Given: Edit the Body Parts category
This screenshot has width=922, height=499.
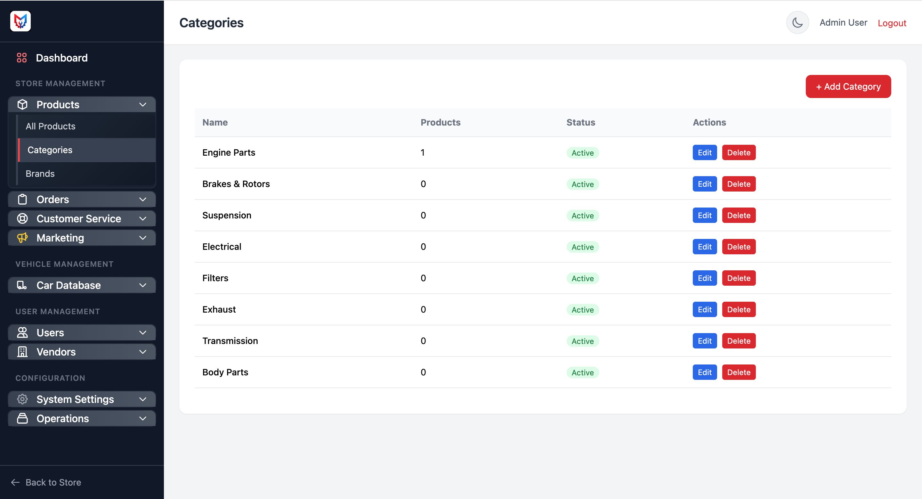Looking at the screenshot, I should [x=705, y=372].
